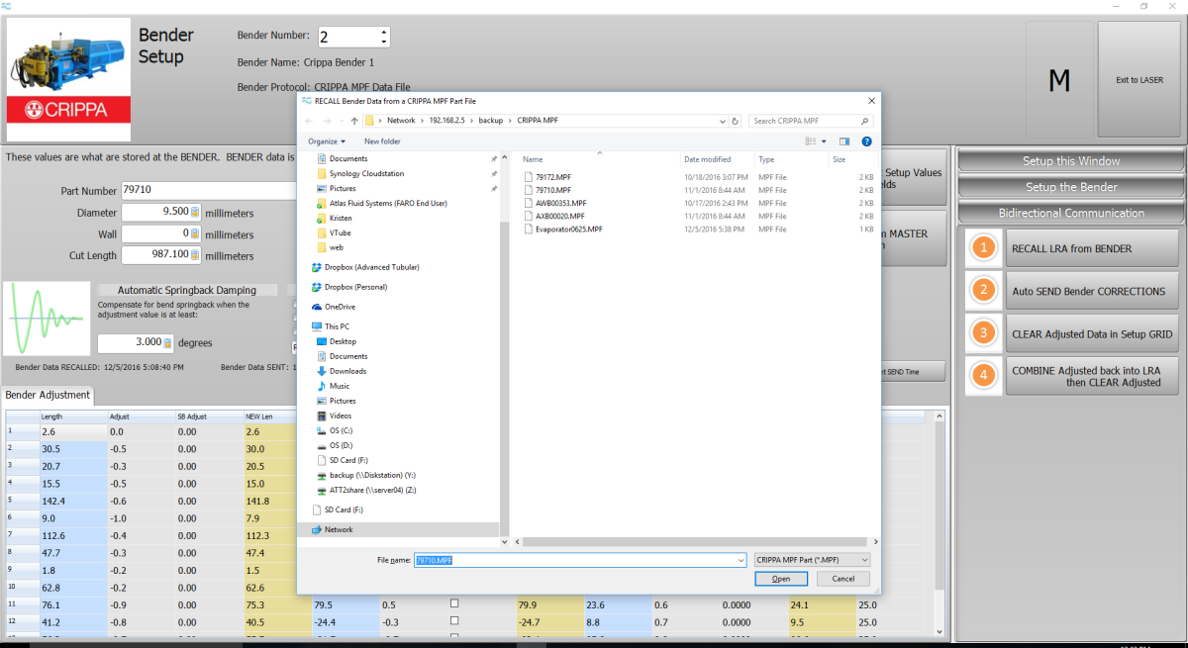Click the calculator icon in Cut Length field
The height and width of the screenshot is (648, 1188).
(195, 255)
